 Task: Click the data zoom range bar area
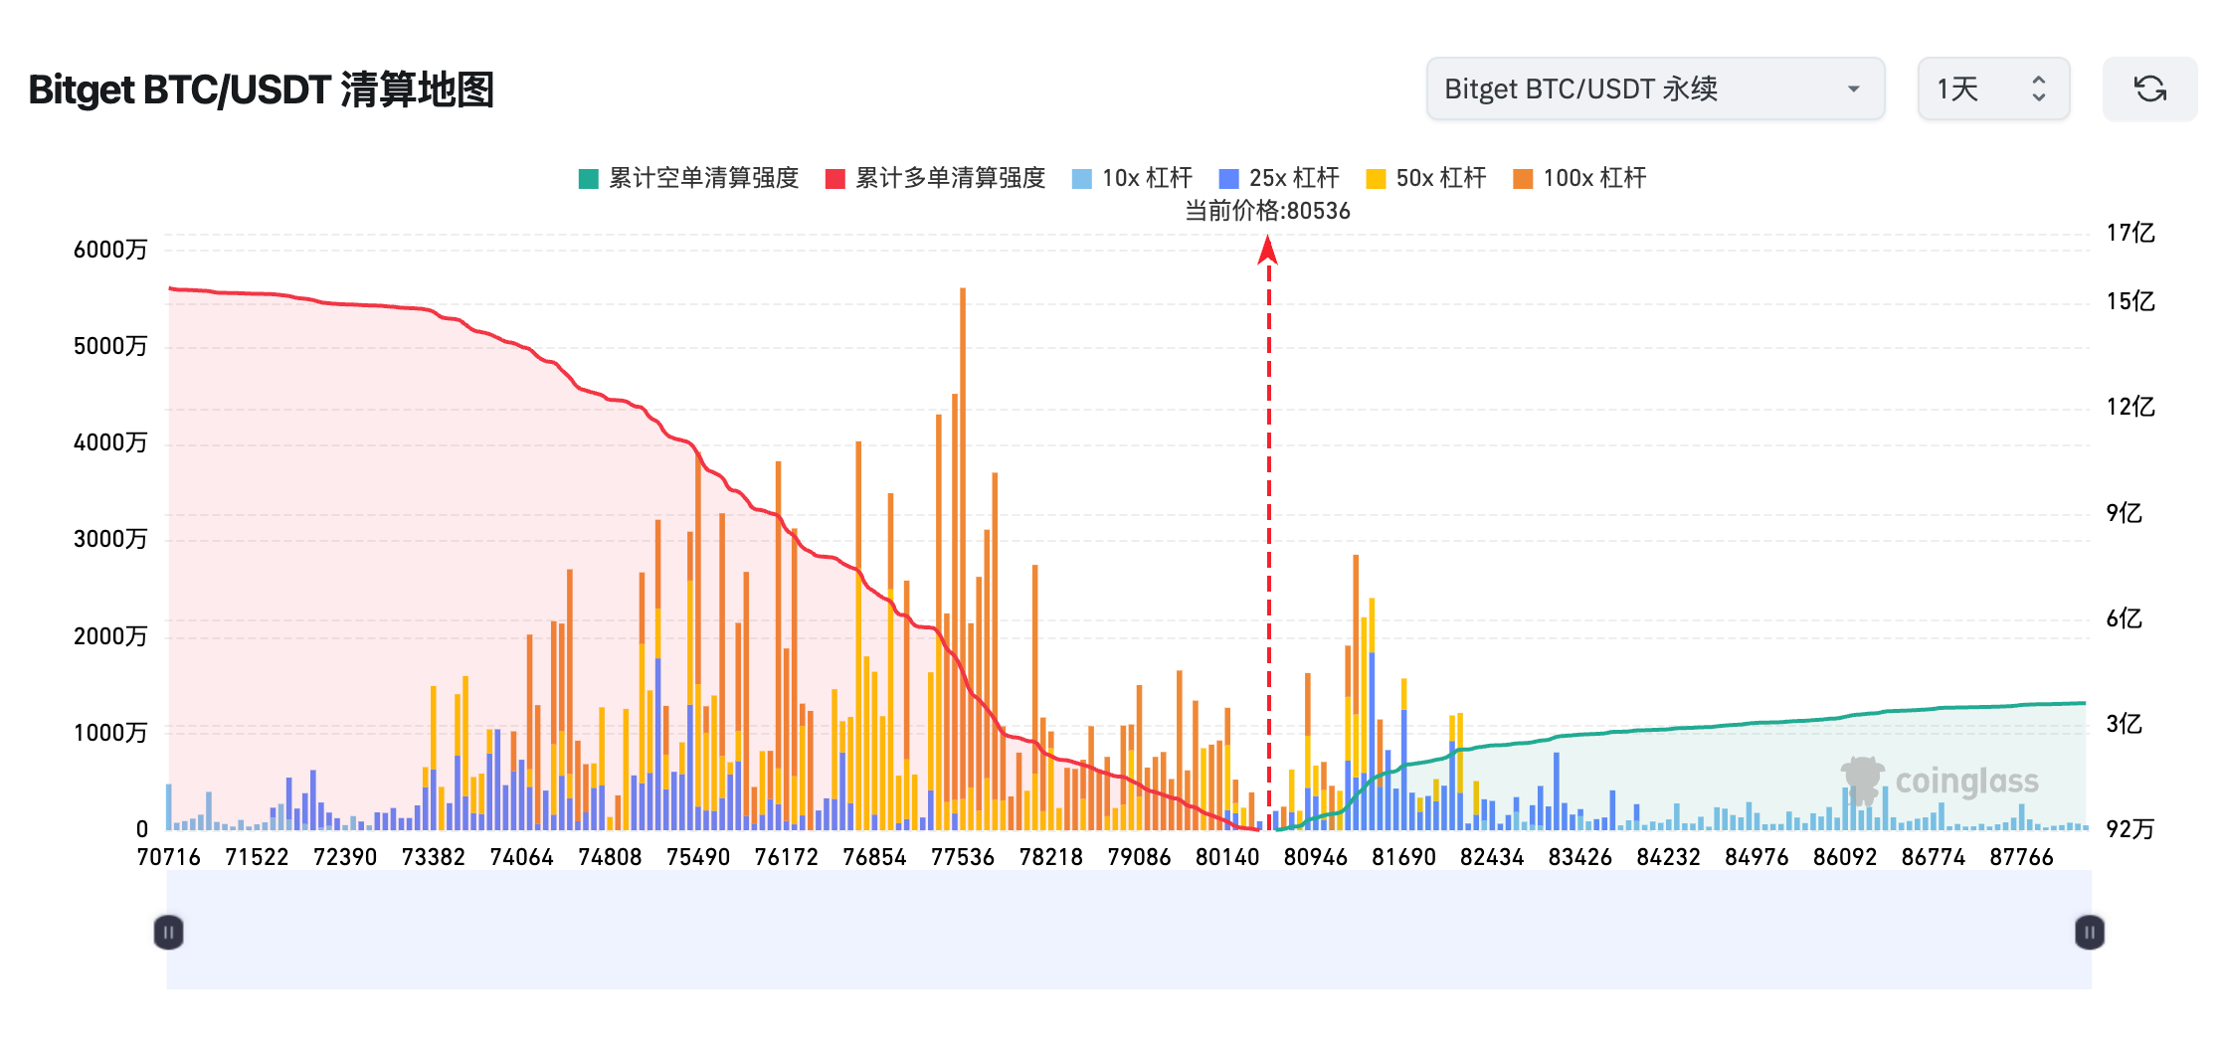(1129, 933)
